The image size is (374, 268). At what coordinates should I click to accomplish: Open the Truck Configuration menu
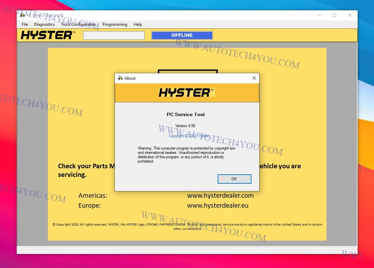(78, 24)
